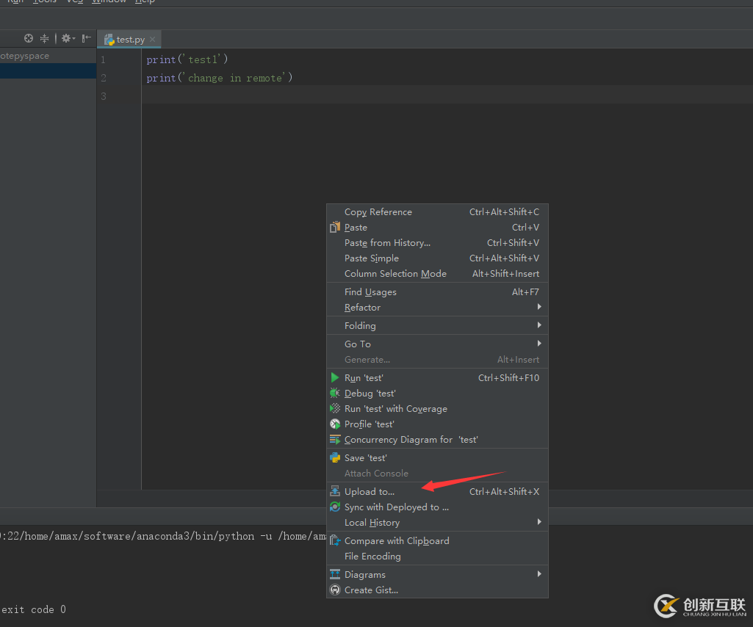753x627 pixels.
Task: Close the test.py tab
Action: 153,40
